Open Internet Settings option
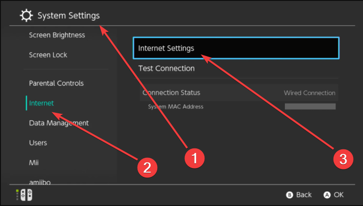 [236, 48]
